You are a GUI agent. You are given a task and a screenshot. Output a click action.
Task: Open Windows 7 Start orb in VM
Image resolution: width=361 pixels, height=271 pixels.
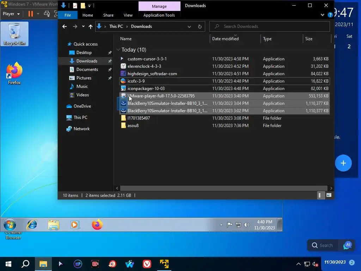click(x=10, y=224)
